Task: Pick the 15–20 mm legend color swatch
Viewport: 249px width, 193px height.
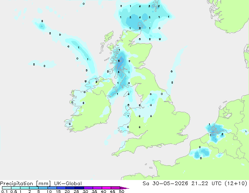Action: pos(61,188)
